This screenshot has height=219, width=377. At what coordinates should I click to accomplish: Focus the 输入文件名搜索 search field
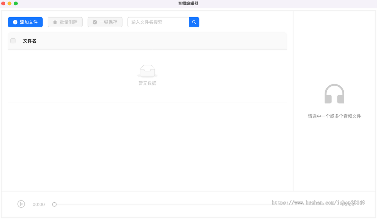pyautogui.click(x=158, y=22)
